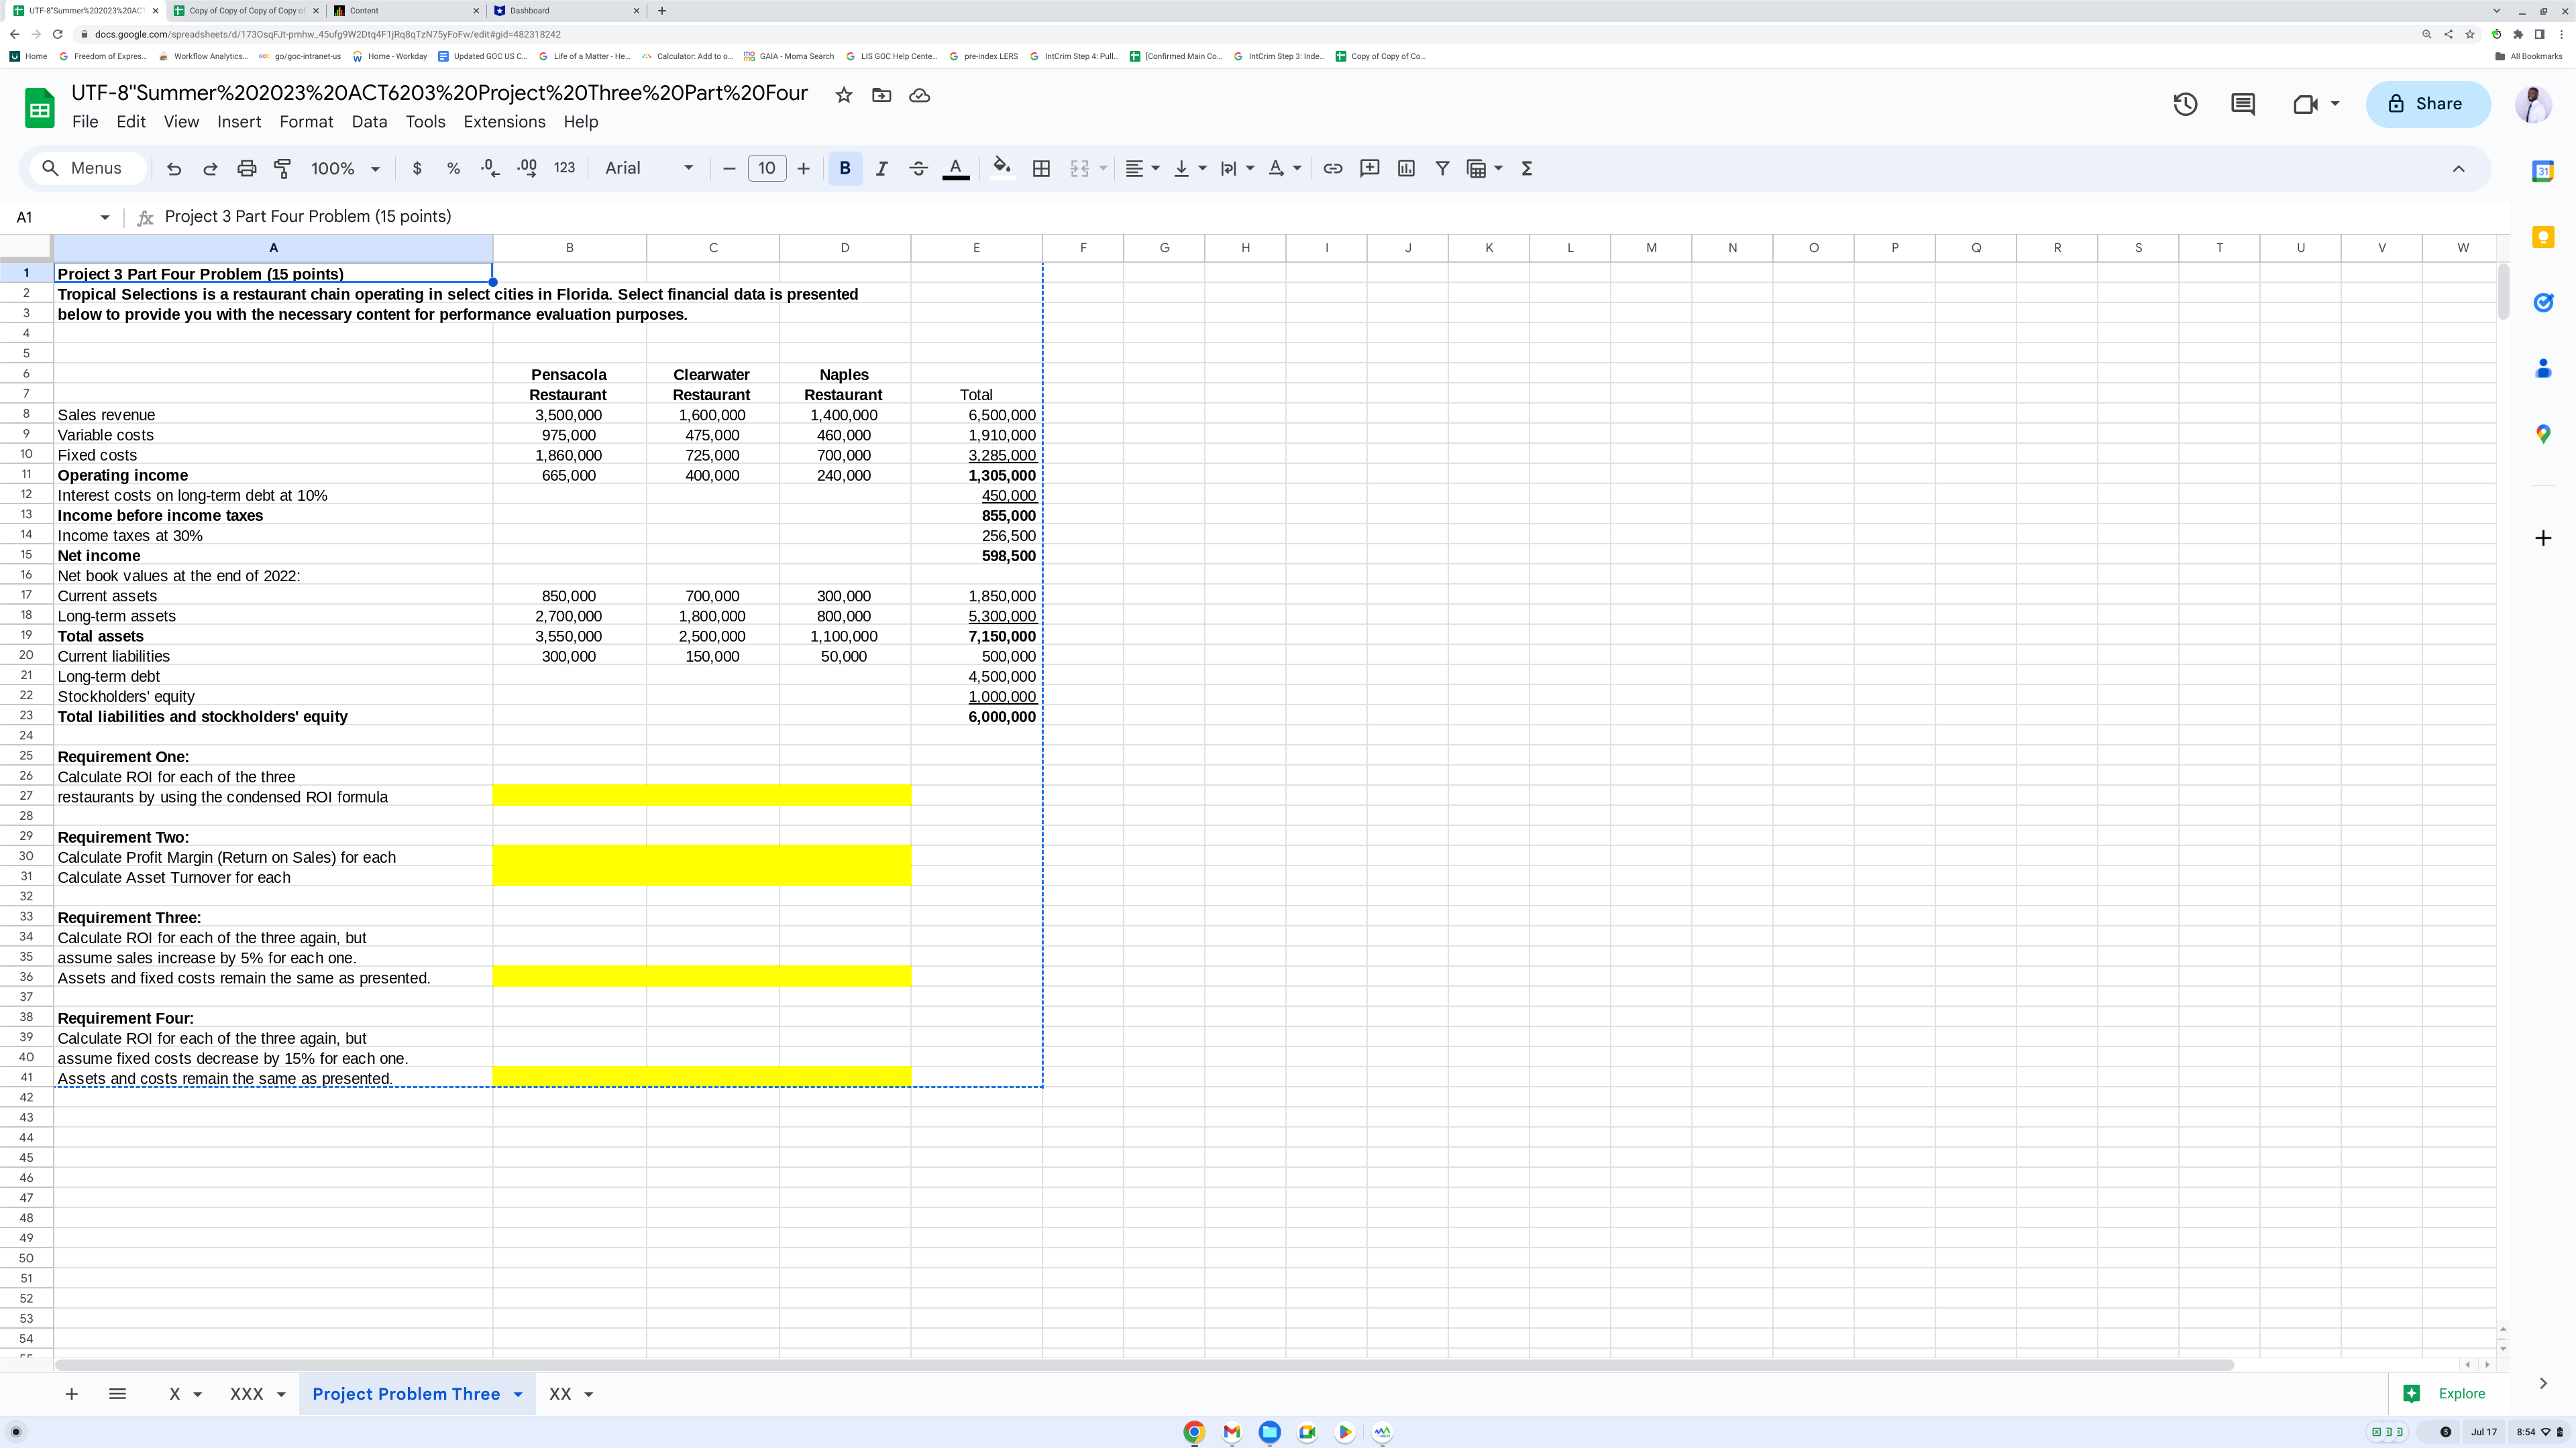
Task: Switch to the XXX sheet tab
Action: [246, 1394]
